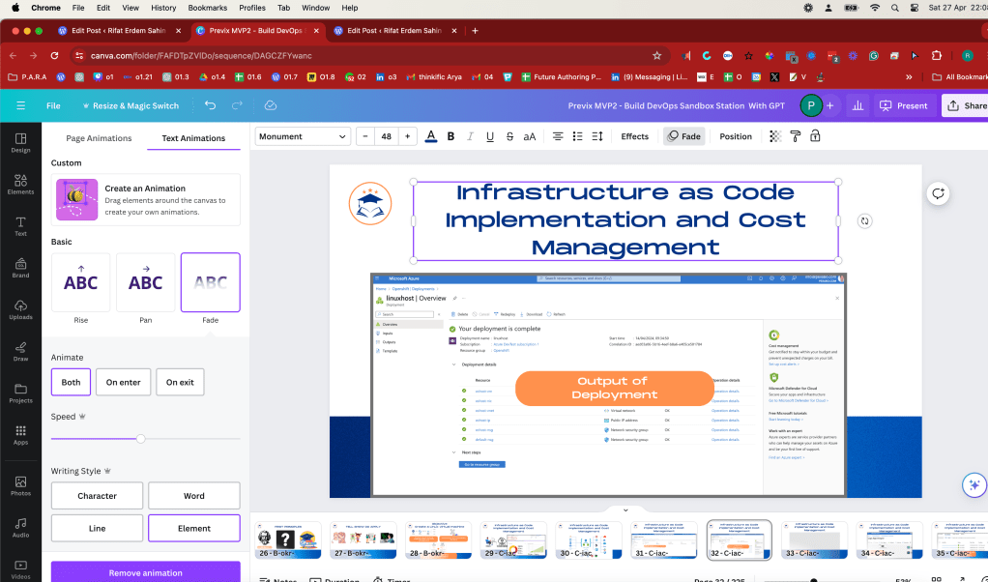The image size is (988, 582).
Task: Click the undo arrow icon
Action: point(210,105)
